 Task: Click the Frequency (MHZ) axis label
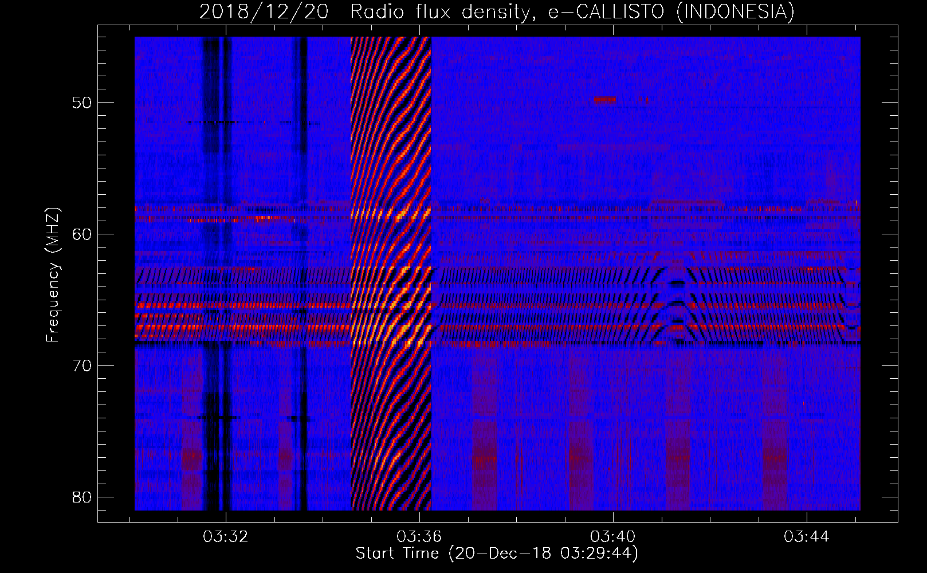point(53,275)
